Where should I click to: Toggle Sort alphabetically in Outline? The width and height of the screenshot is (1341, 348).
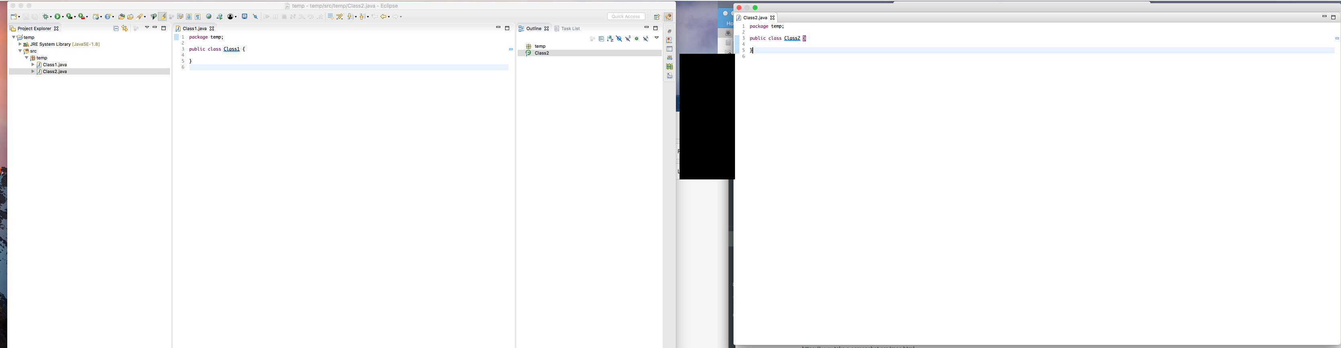coord(610,39)
